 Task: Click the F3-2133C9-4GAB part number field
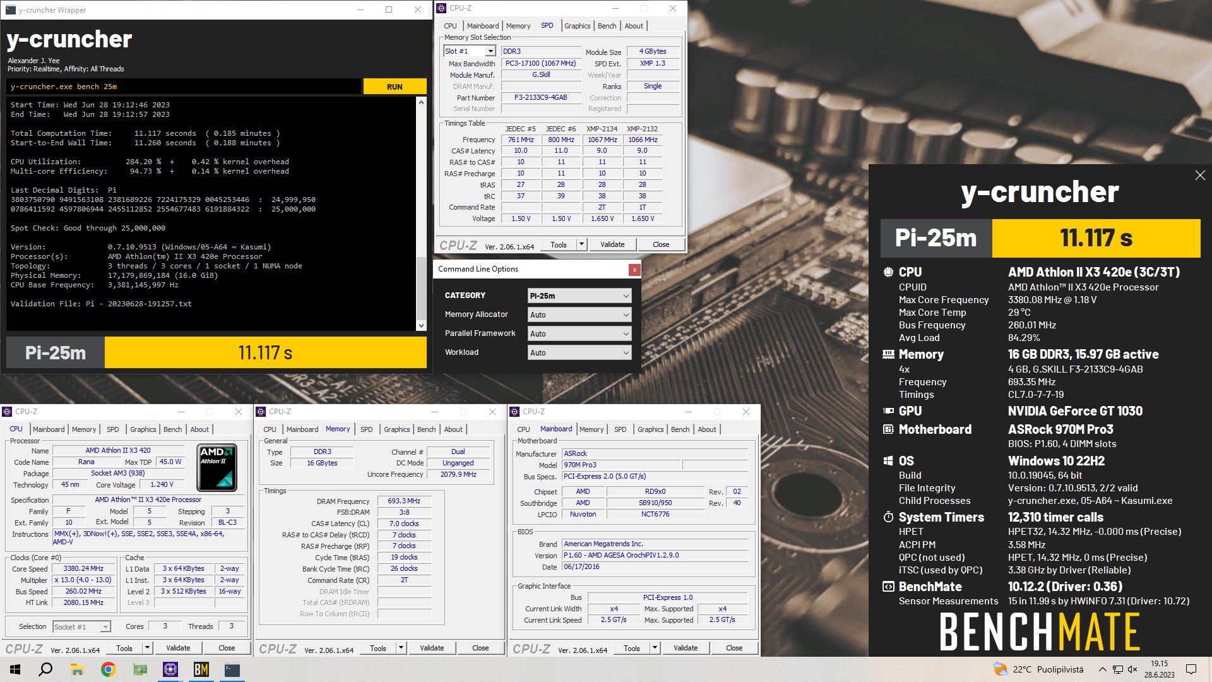(x=541, y=97)
